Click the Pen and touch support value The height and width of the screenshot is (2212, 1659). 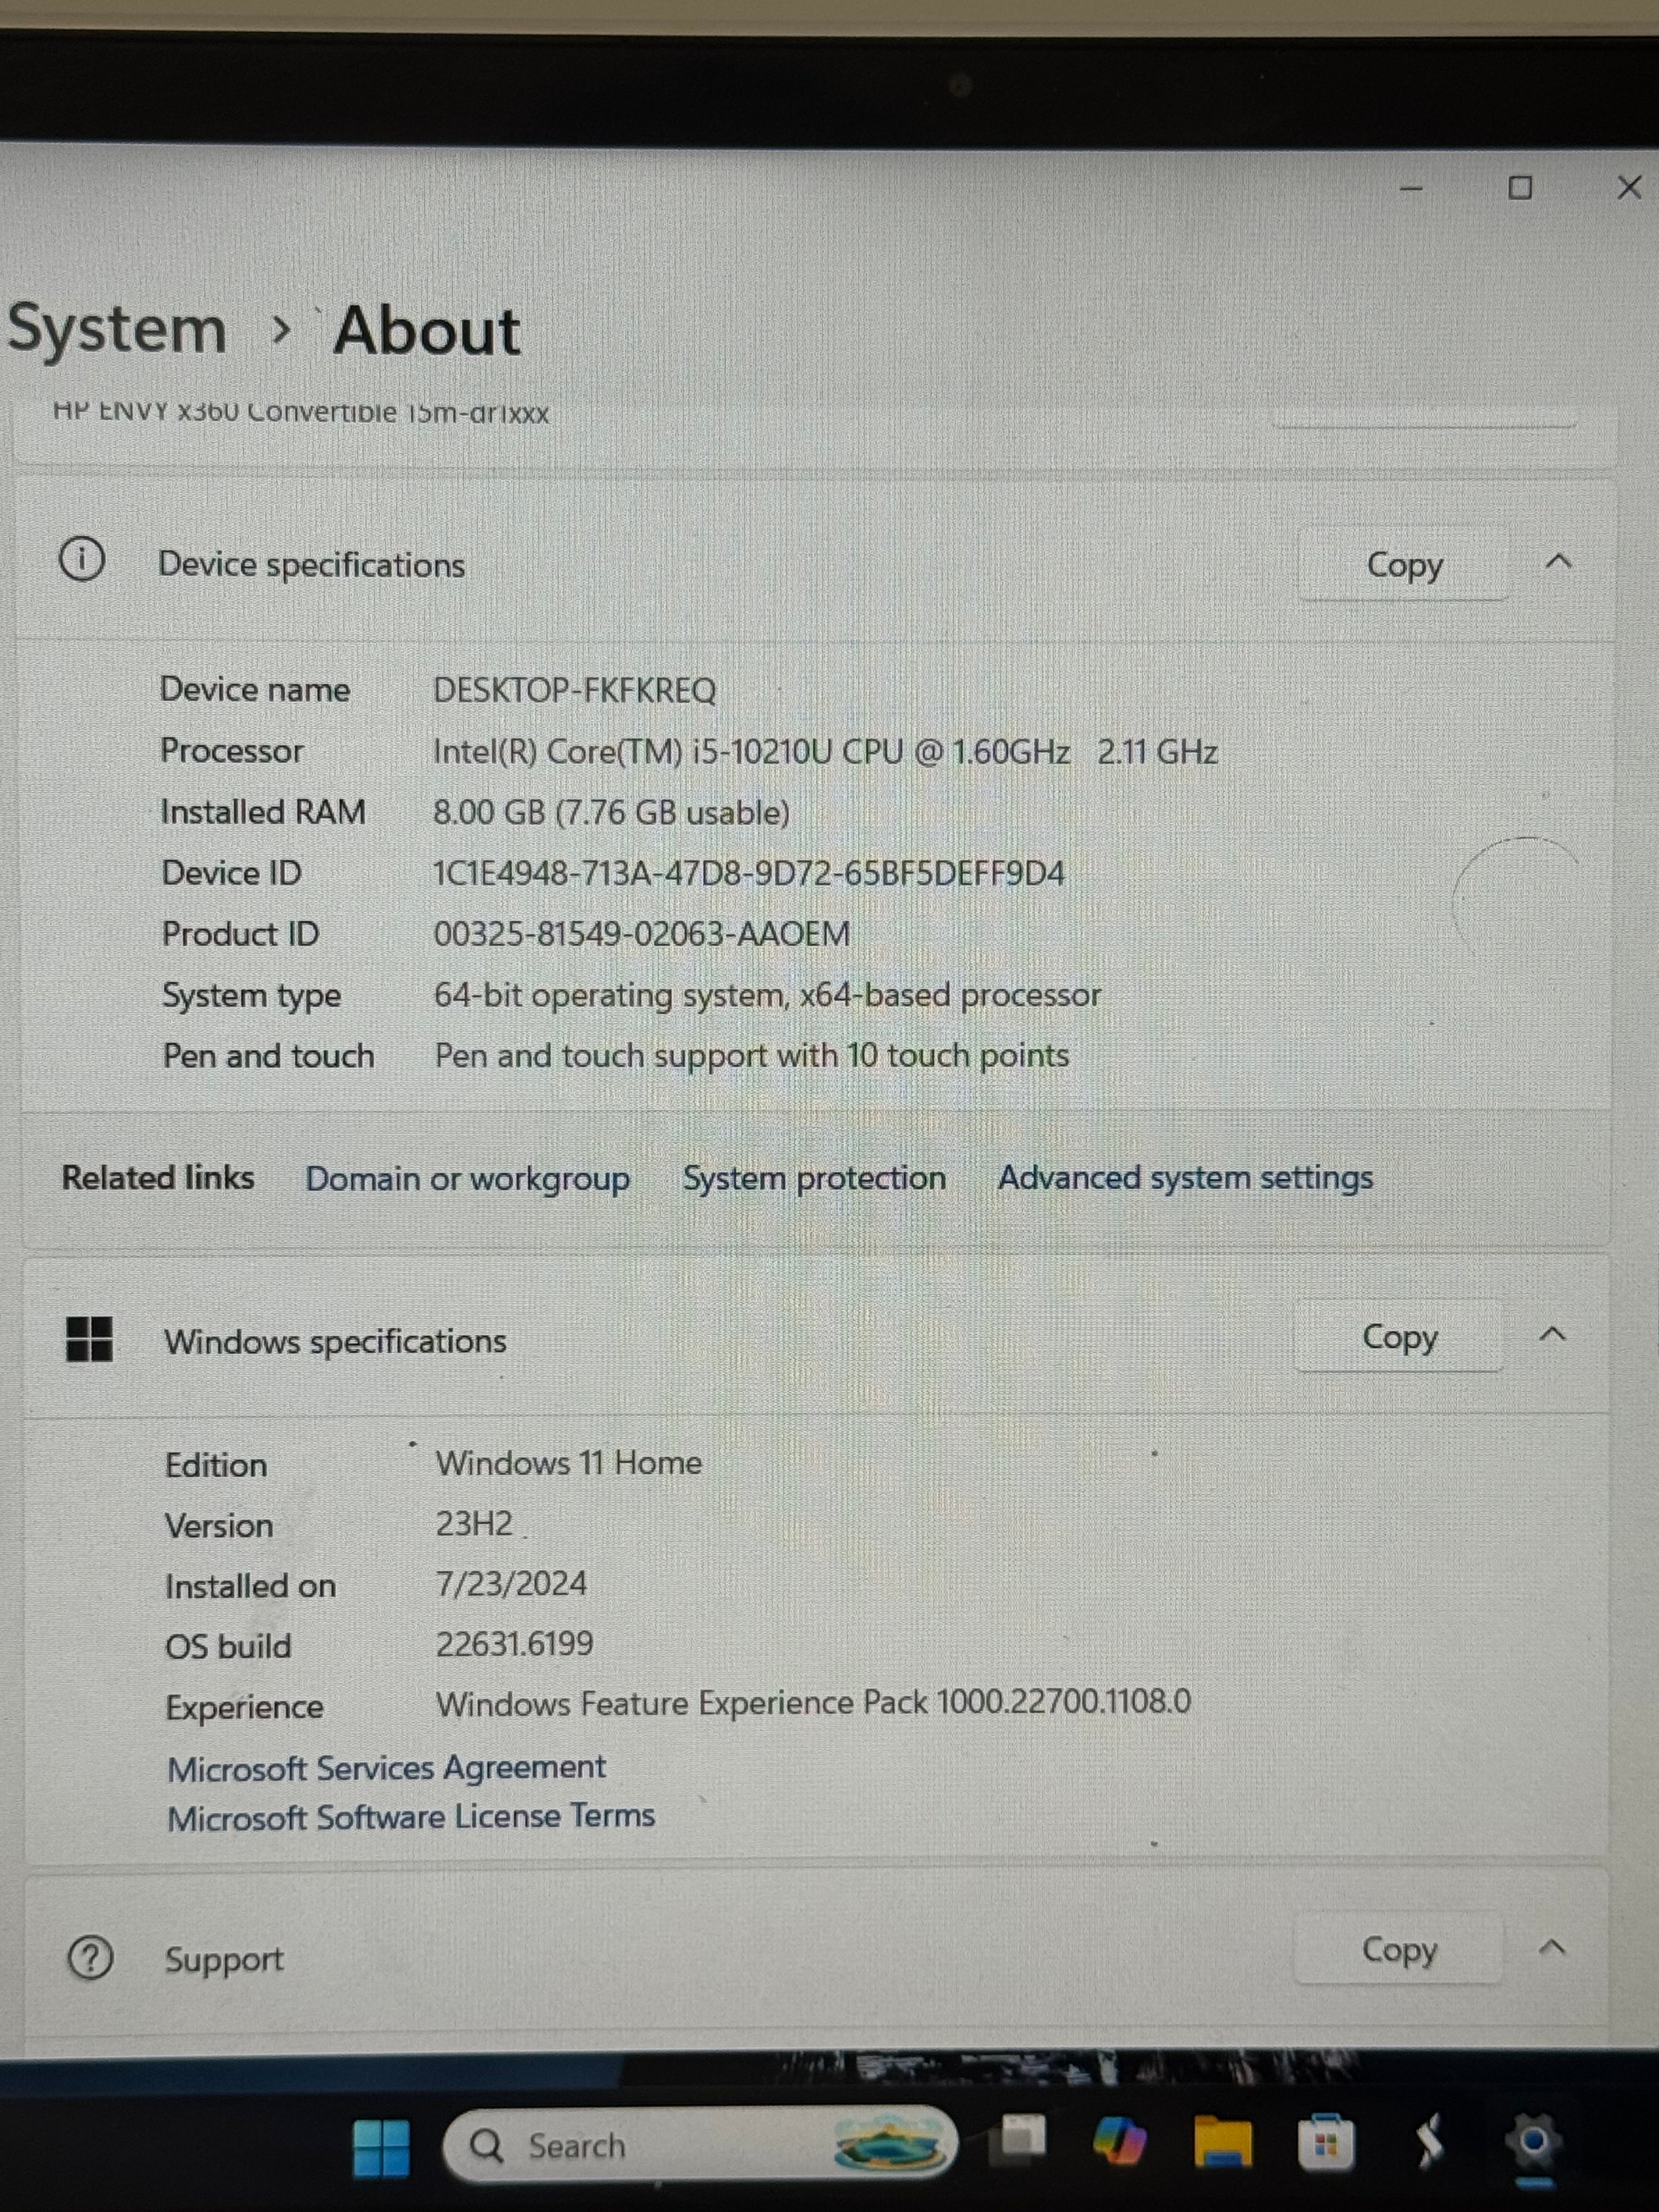click(752, 1056)
